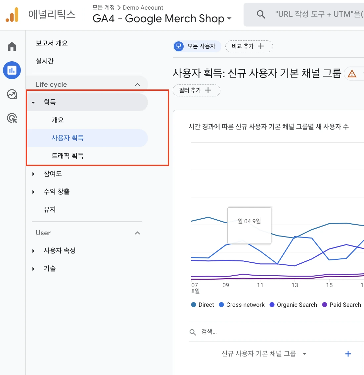364x375 pixels.
Task: Select the Reports bar chart icon
Action: [x=12, y=70]
